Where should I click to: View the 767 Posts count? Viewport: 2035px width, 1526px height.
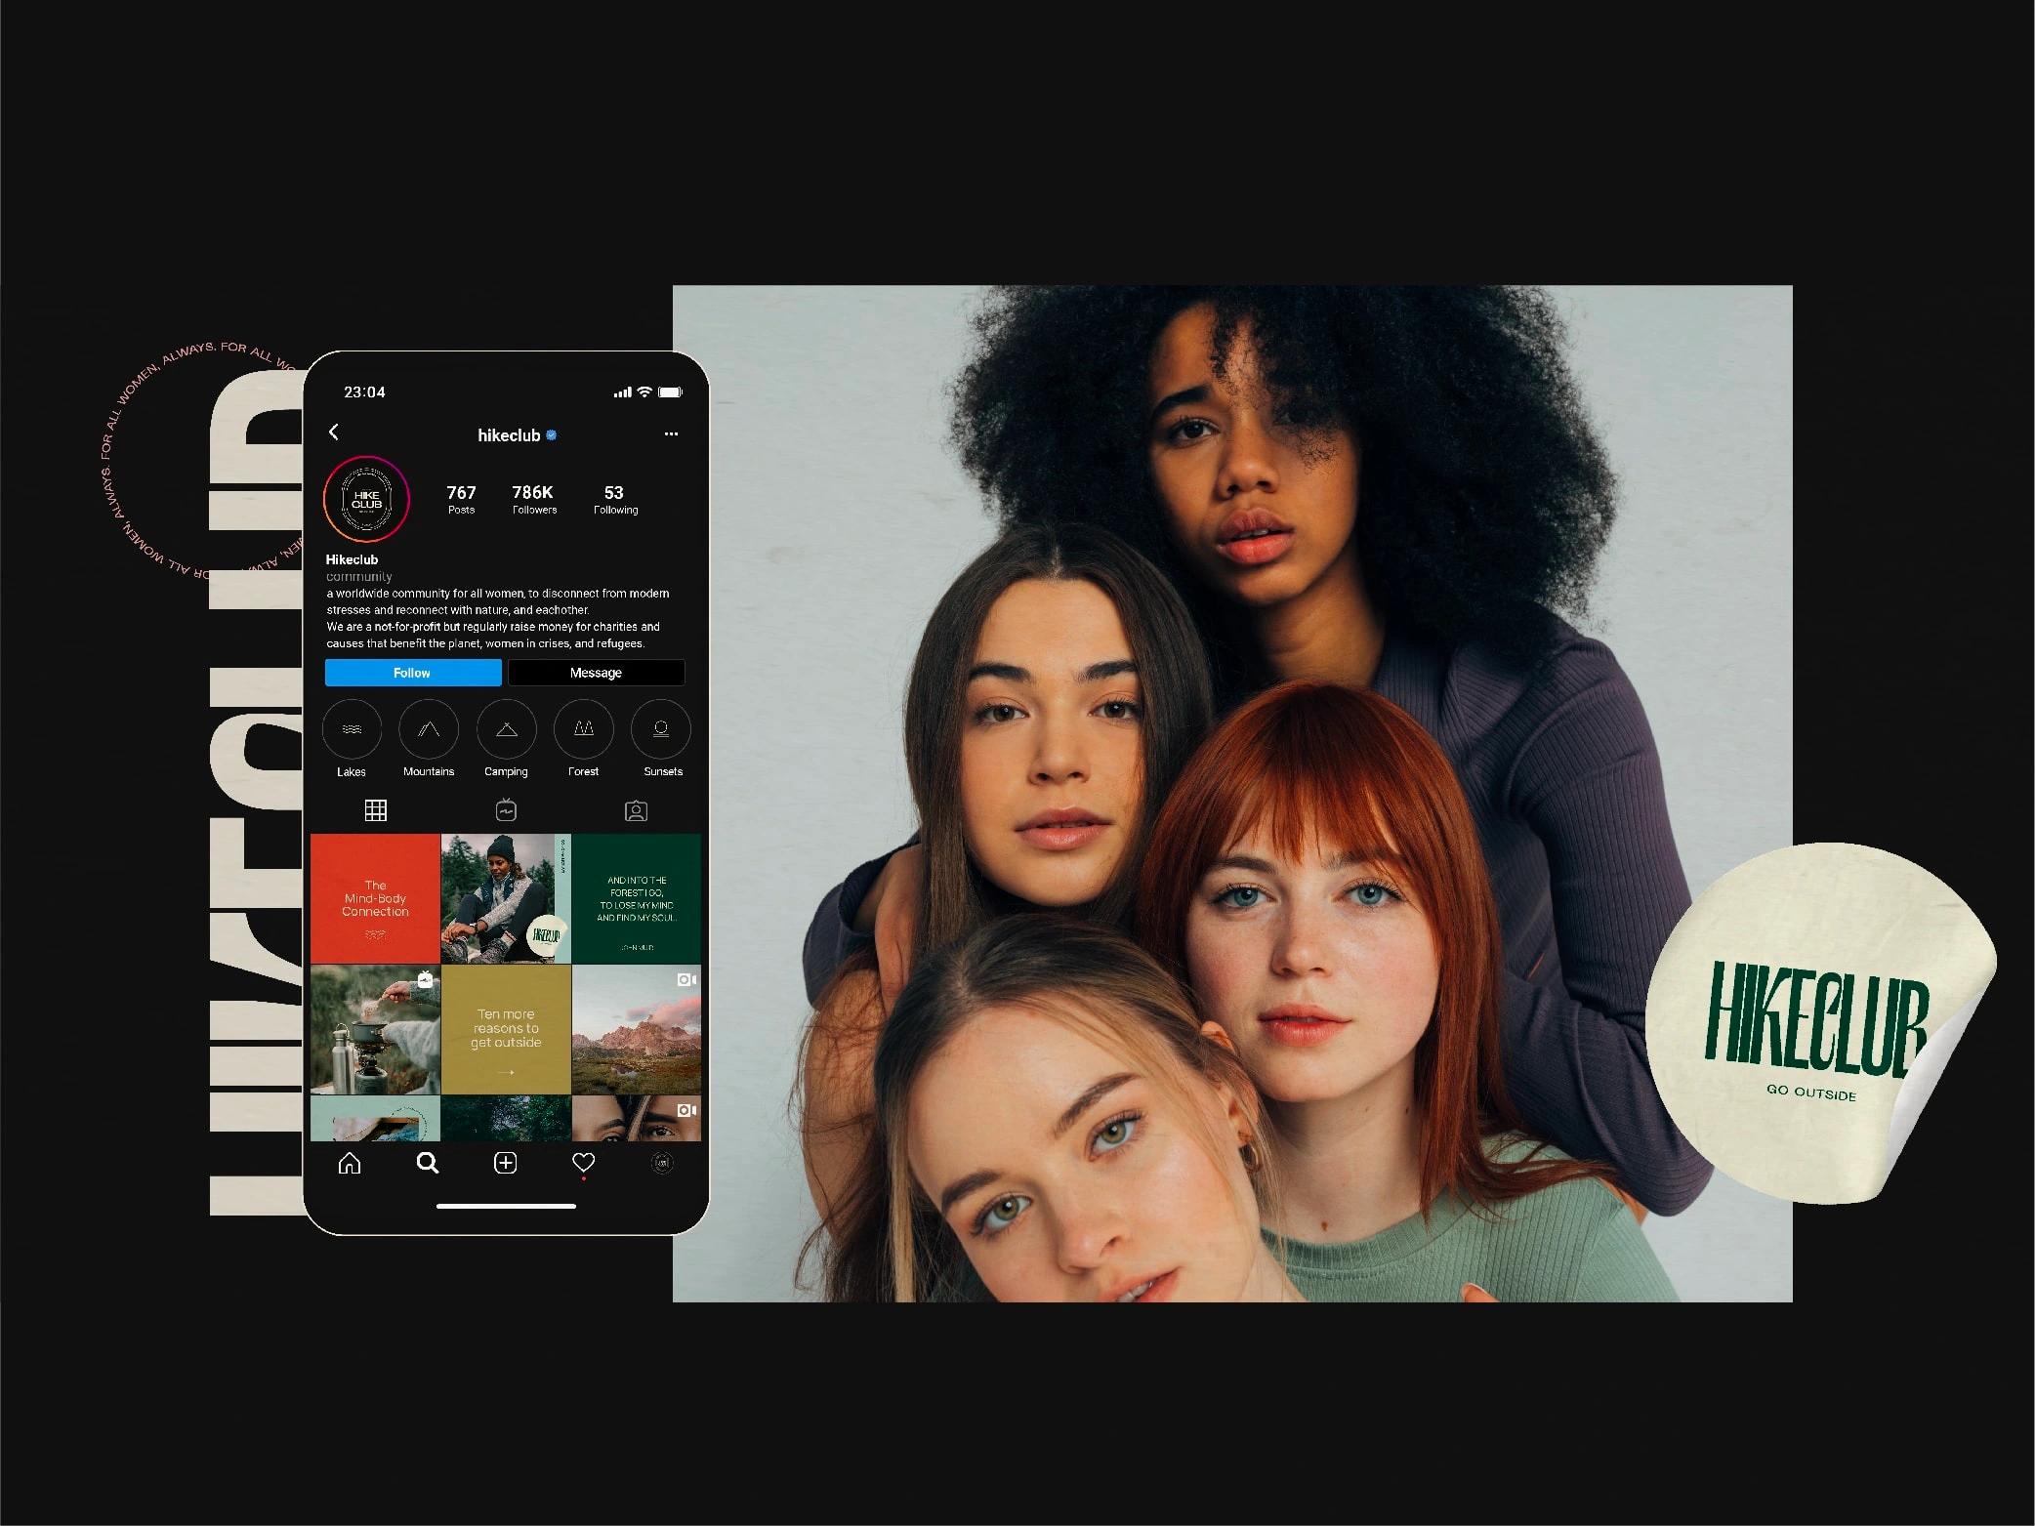tap(461, 499)
